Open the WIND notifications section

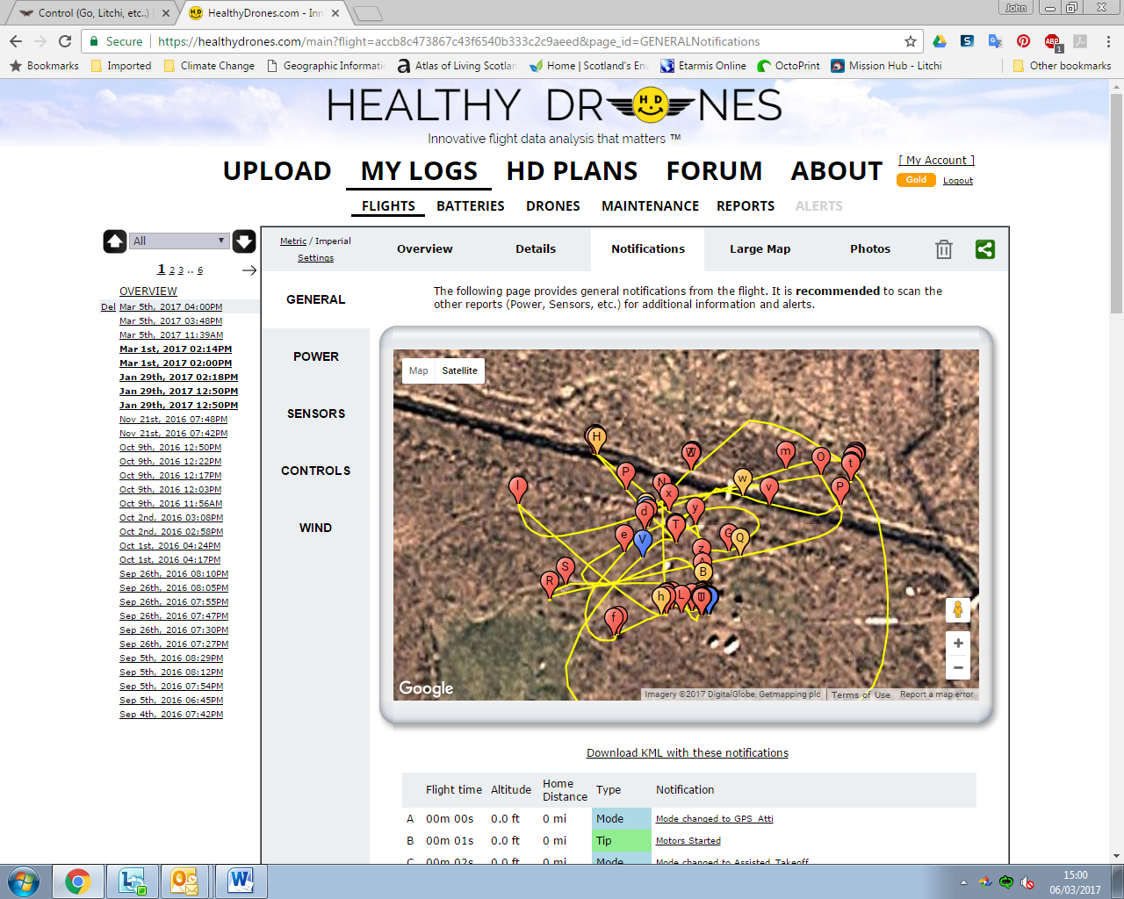coord(316,528)
